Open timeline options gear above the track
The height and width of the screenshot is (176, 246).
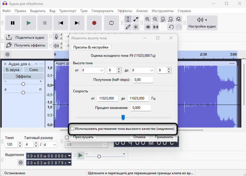click(x=8, y=55)
